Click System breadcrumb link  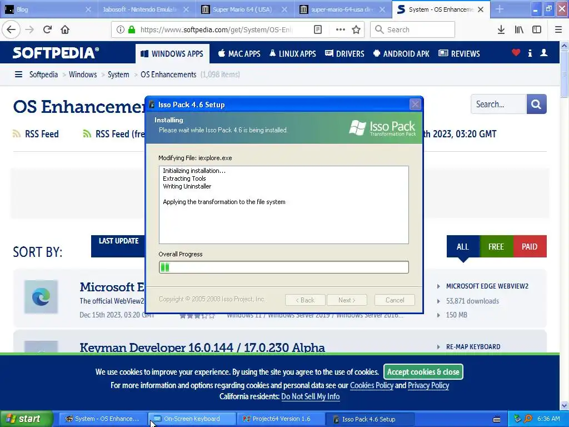118,75
